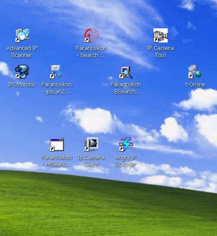Image resolution: width=217 pixels, height=236 pixels.
Task: Click the "IPCMonitor" label text
Action: [x=22, y=84]
